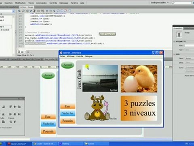Click blue Vache fun button in preview

click(x=67, y=113)
